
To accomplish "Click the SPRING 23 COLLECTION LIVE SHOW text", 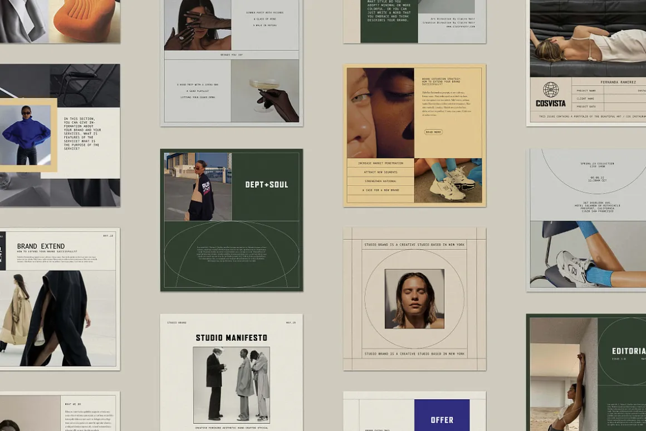I will click(x=598, y=165).
